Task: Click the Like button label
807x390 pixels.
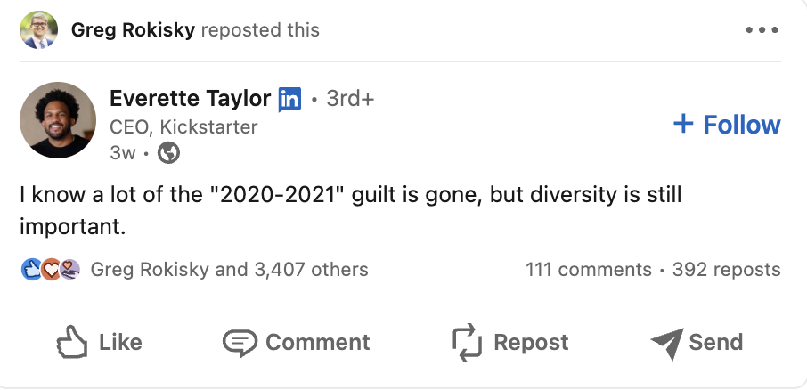Action: [x=120, y=342]
